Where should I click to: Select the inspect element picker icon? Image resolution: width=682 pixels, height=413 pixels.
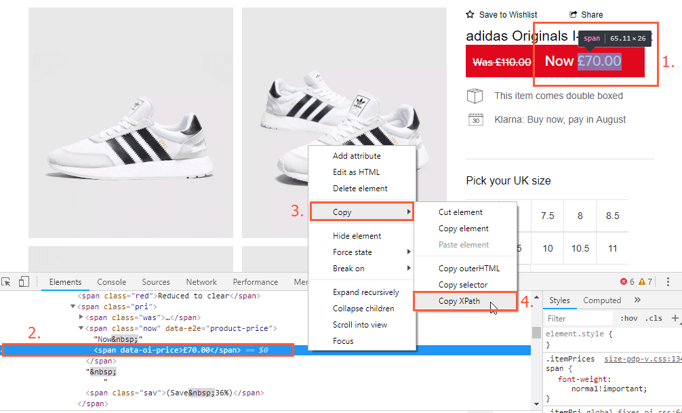[x=6, y=282]
